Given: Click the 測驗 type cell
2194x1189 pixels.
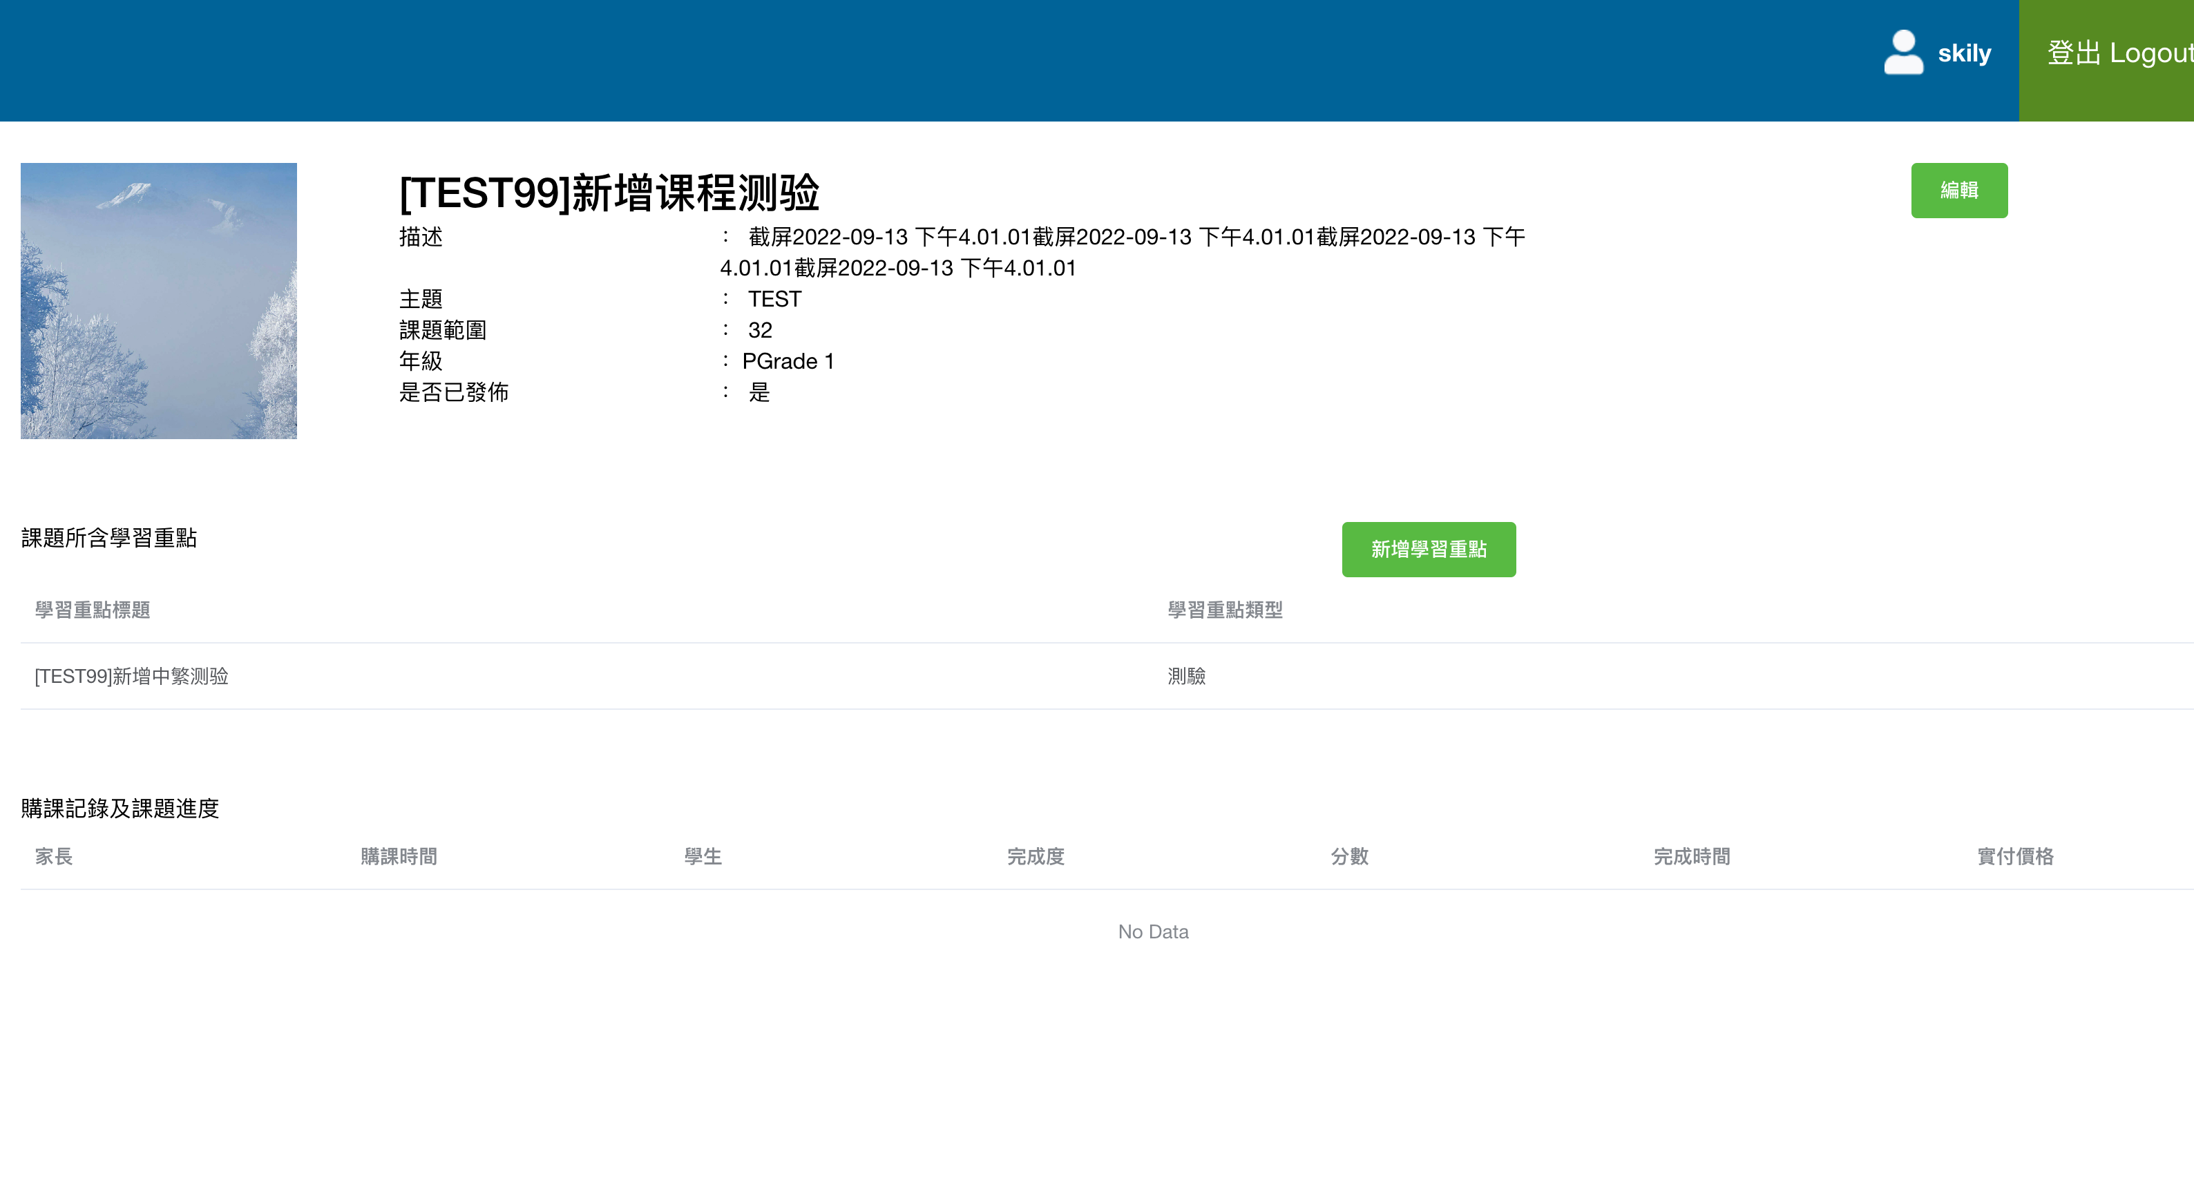Looking at the screenshot, I should pyautogui.click(x=1186, y=676).
